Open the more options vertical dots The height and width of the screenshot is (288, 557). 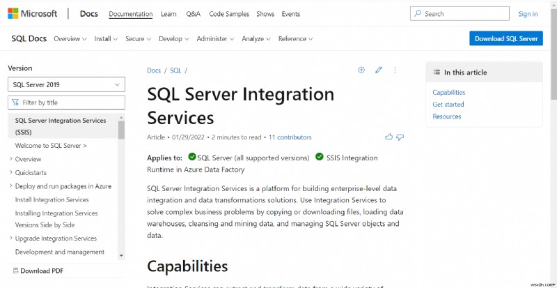[395, 70]
